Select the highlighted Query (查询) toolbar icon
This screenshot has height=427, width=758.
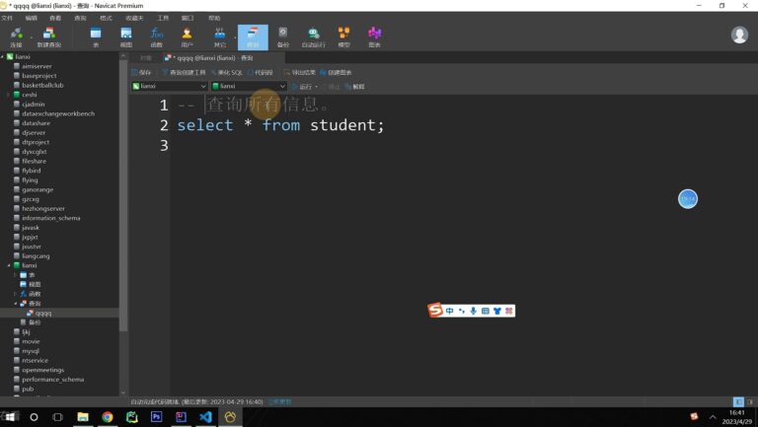point(253,37)
